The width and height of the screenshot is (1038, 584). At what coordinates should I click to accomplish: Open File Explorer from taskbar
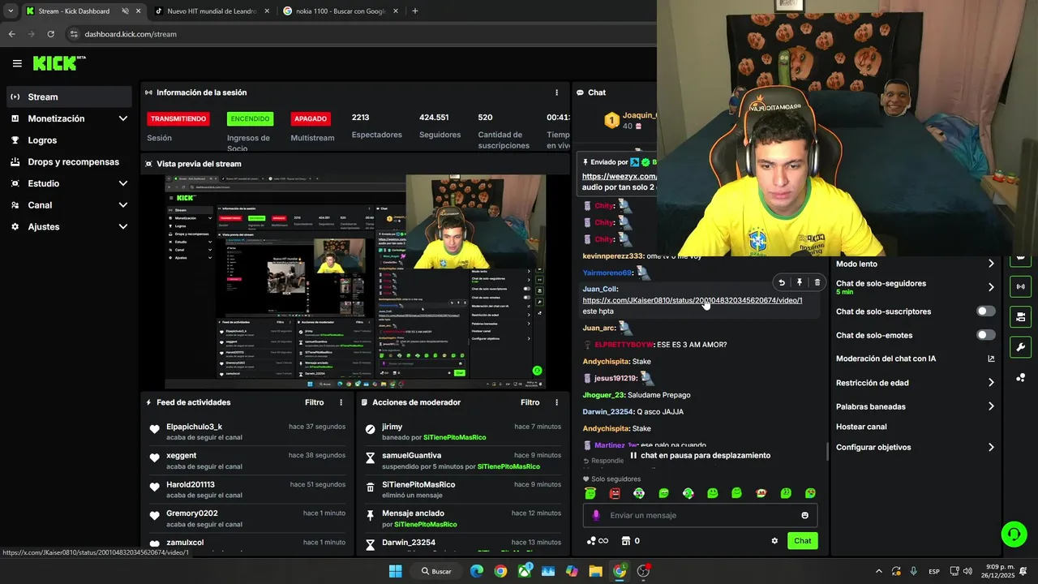pyautogui.click(x=595, y=571)
